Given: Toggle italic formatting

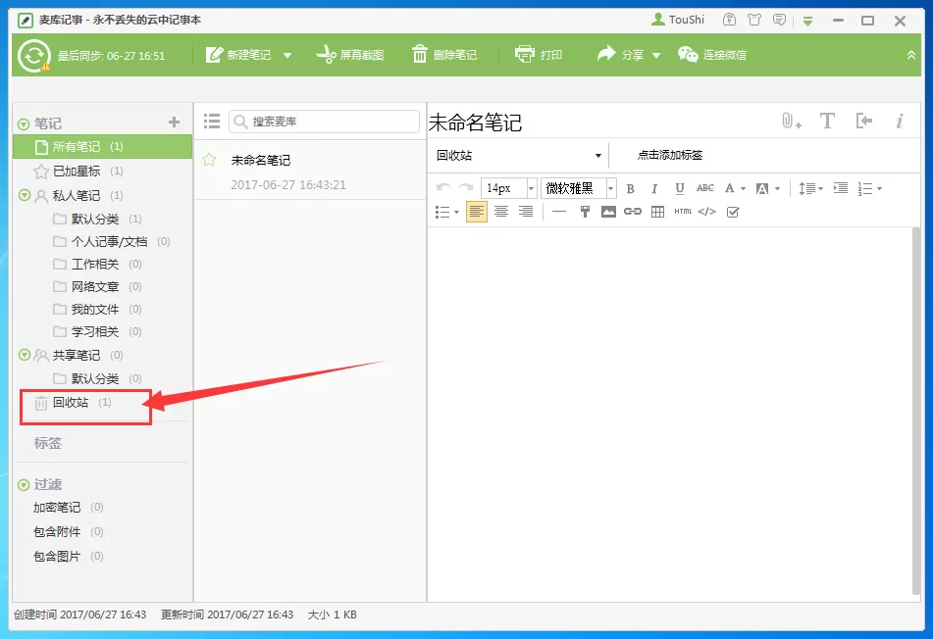Looking at the screenshot, I should 654,189.
